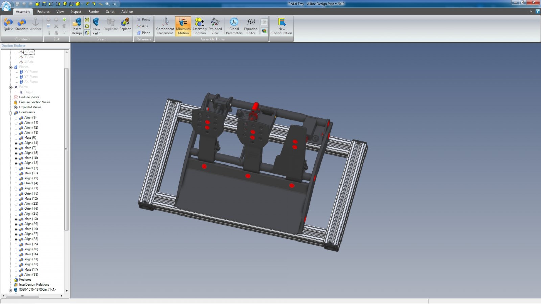Select the Standard constraint tool
Viewport: 541px width, 304px height.
[22, 24]
